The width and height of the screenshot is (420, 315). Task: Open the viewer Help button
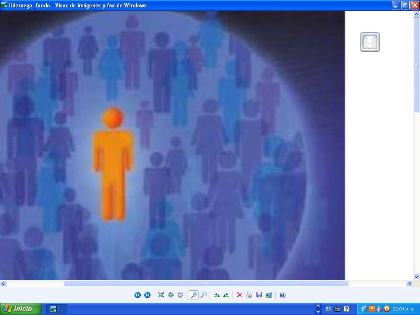[x=282, y=295]
